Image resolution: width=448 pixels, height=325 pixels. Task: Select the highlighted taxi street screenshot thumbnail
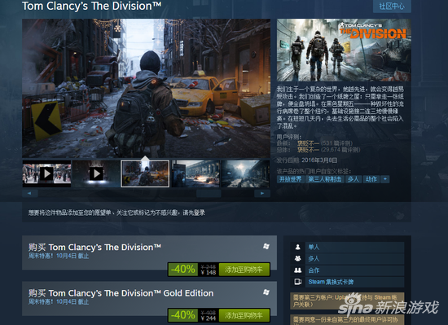(x=145, y=173)
